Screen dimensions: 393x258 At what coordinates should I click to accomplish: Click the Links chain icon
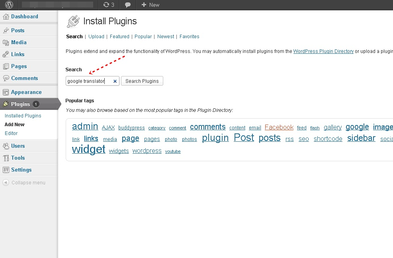(6, 55)
